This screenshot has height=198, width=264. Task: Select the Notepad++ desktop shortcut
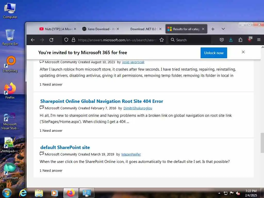(x=10, y=145)
